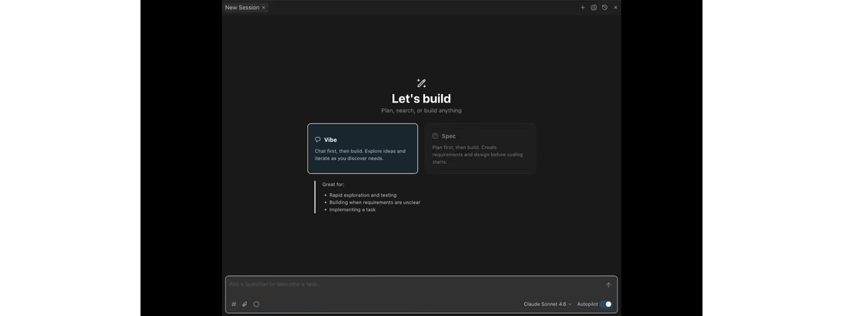Open session history with the clock icon
Image resolution: width=843 pixels, height=316 pixels.
click(605, 8)
